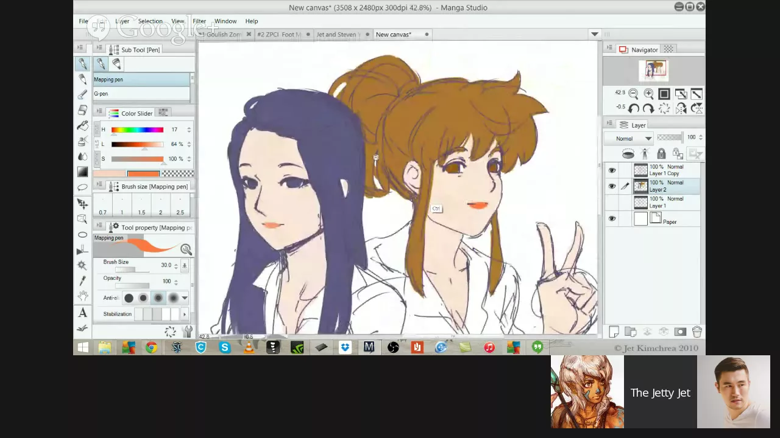
Task: Open tool property settings wrench icon
Action: click(x=187, y=332)
